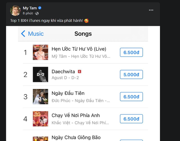Open the My Tam profile name link

(30, 8)
